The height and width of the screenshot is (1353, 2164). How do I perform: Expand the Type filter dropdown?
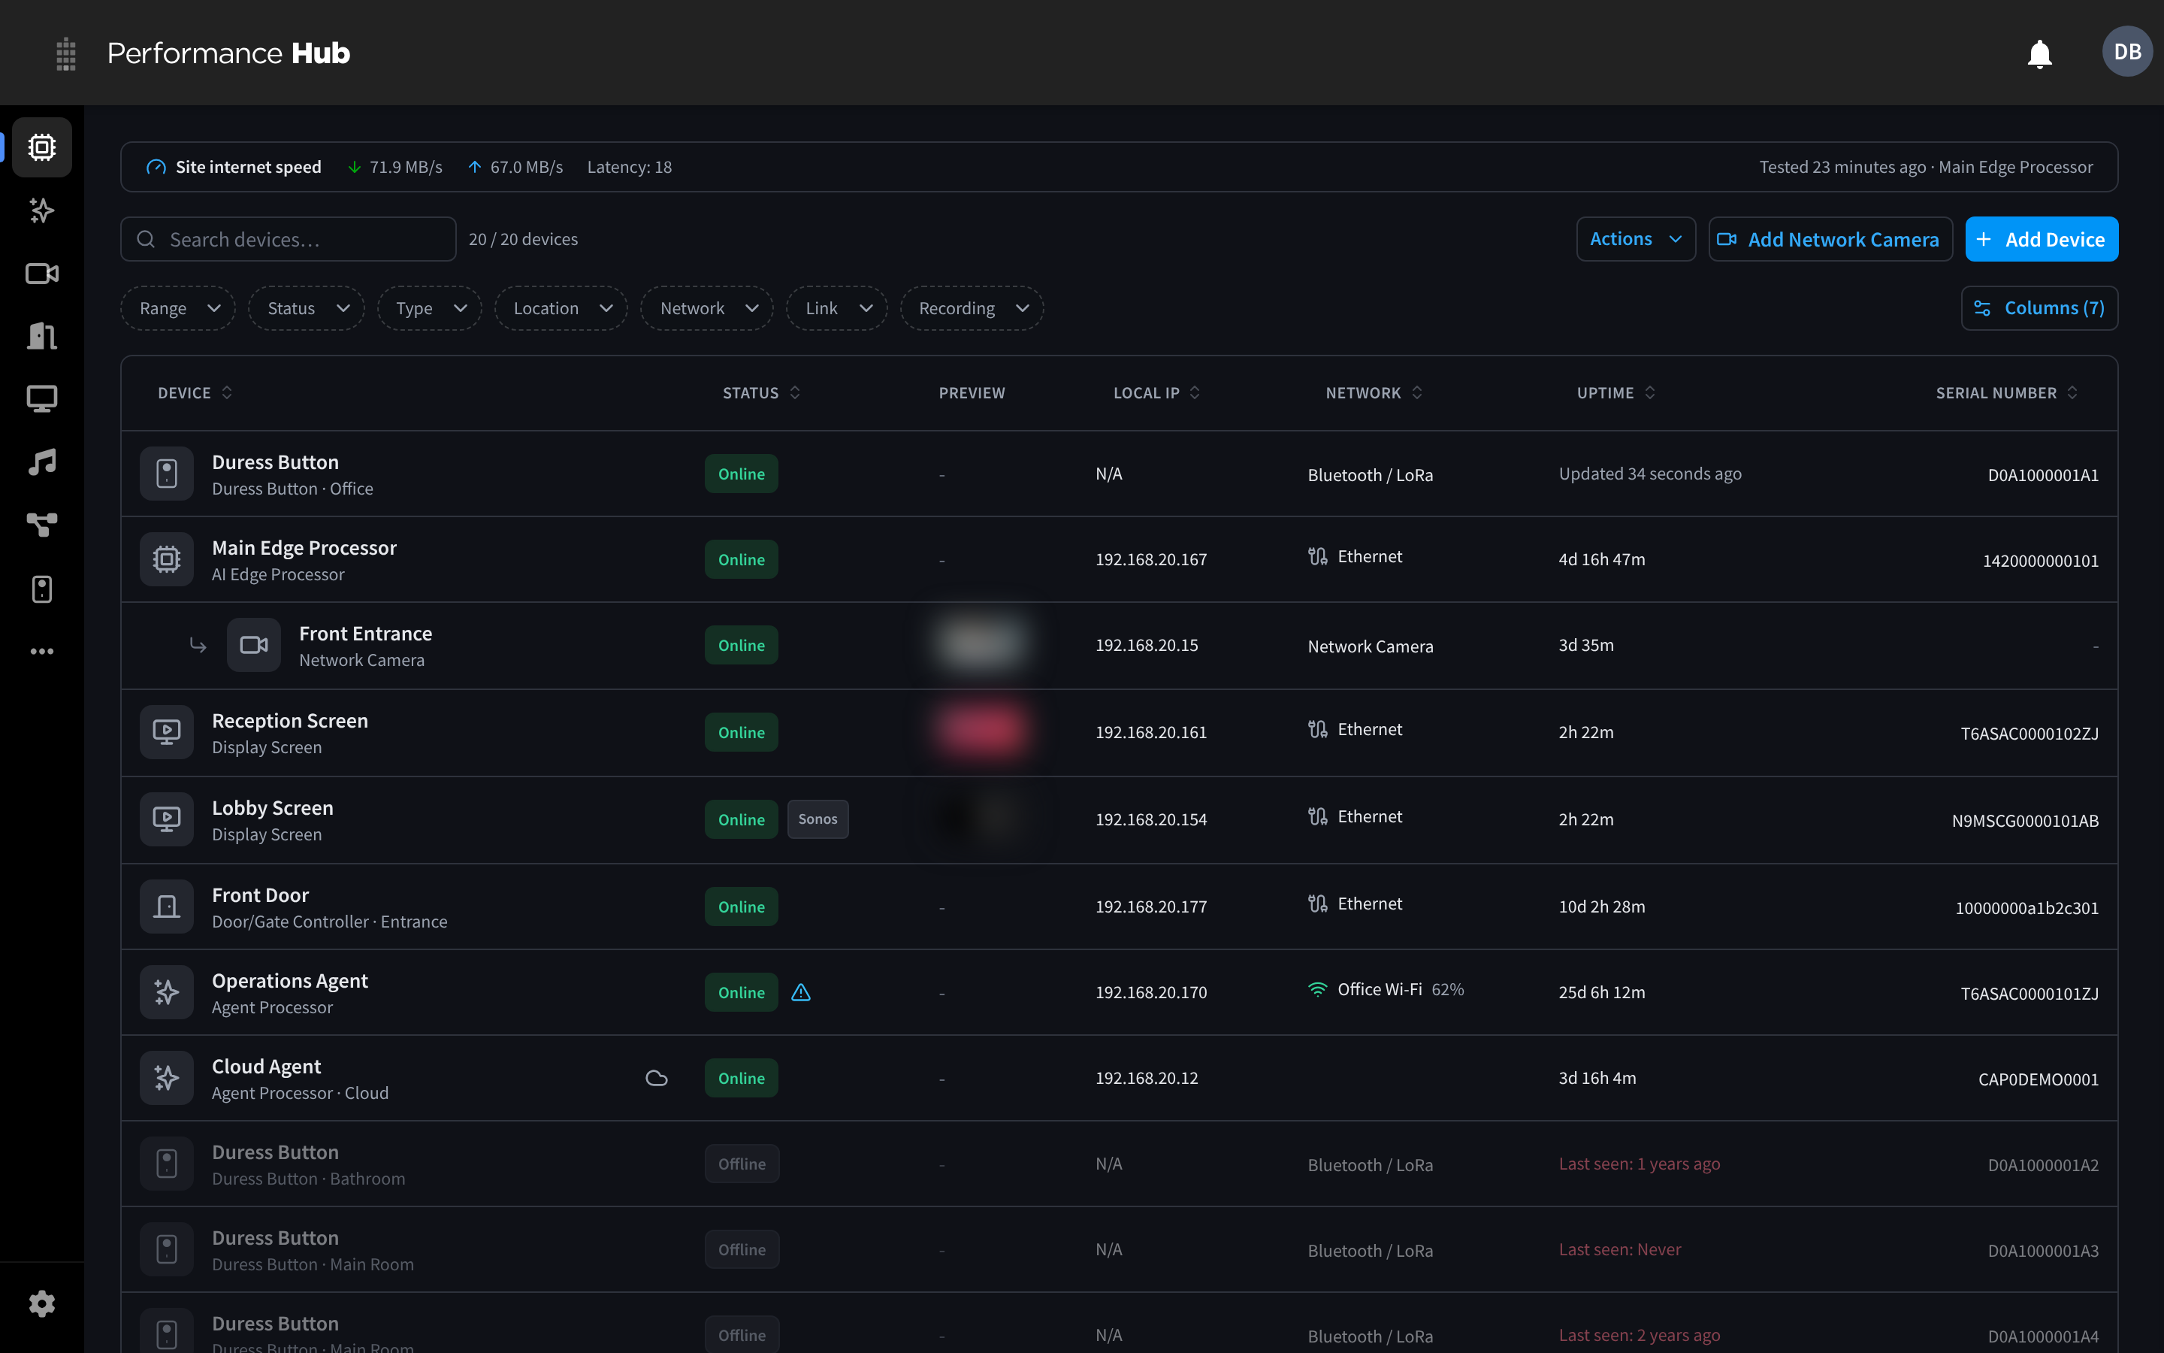(430, 308)
